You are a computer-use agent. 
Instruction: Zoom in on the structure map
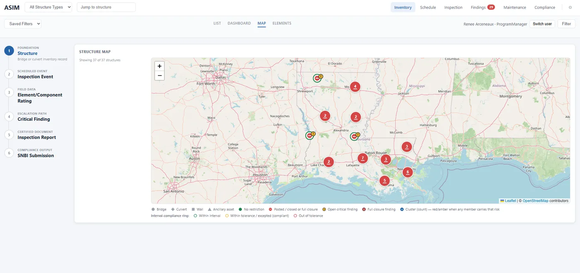tap(159, 66)
